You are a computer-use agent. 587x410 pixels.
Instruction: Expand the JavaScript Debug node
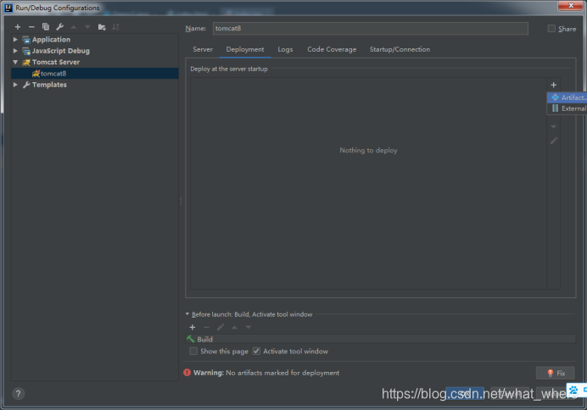[x=15, y=51]
